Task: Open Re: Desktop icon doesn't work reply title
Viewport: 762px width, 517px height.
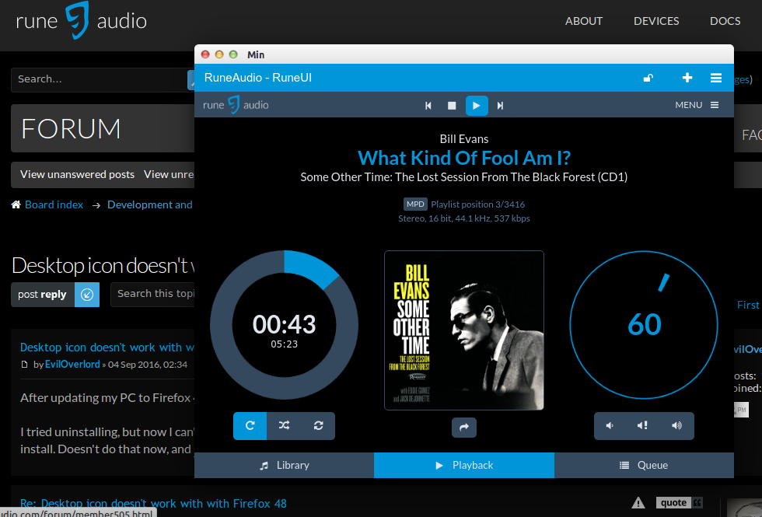Action: pyautogui.click(x=154, y=504)
